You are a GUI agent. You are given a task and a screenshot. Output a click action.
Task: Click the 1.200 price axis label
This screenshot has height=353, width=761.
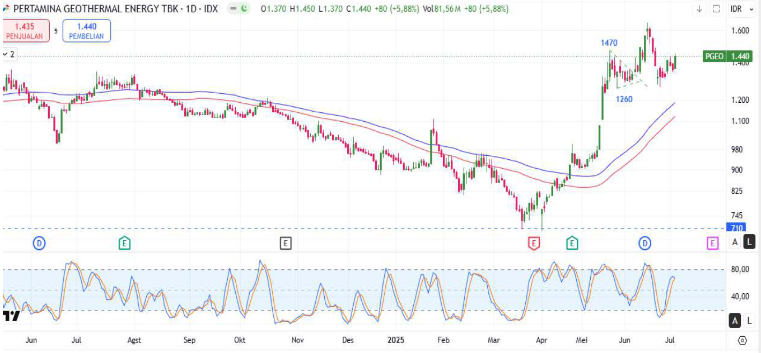click(740, 100)
